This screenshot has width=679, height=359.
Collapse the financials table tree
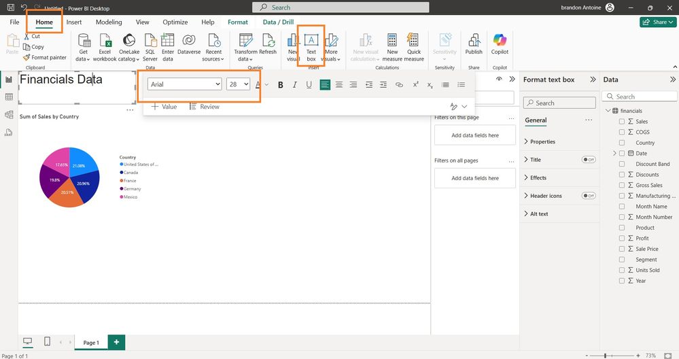click(608, 111)
